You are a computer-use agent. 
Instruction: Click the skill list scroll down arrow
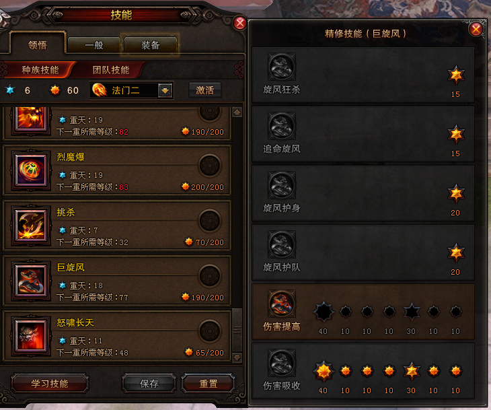point(237,357)
